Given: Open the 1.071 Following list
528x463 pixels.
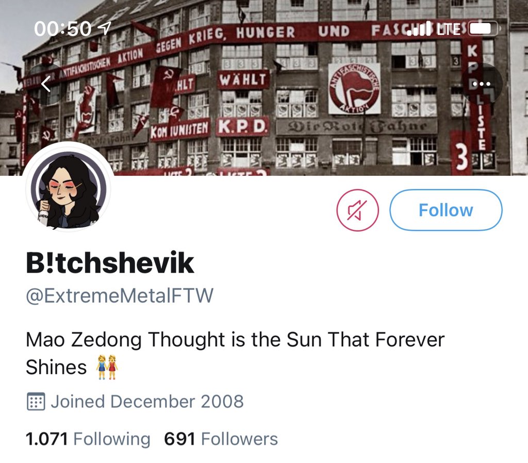Looking at the screenshot, I should 88,439.
